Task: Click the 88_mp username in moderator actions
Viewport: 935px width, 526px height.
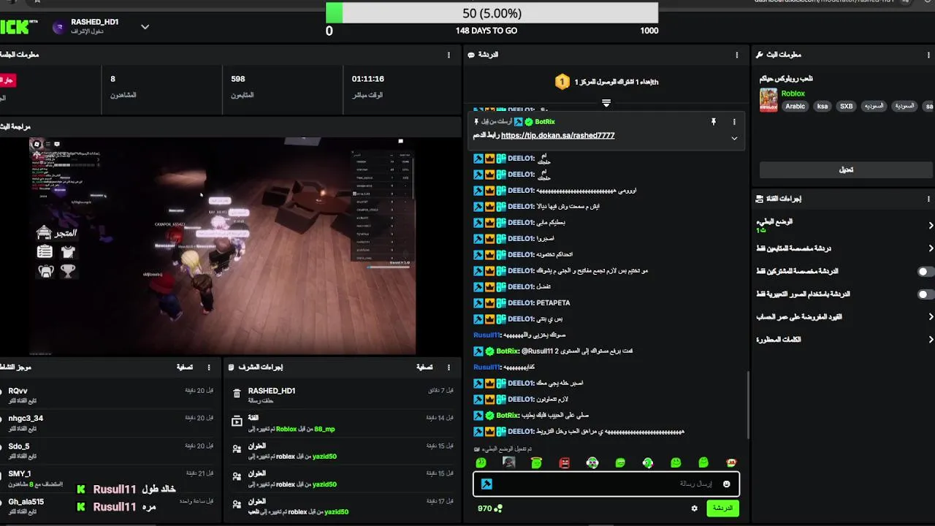Action: tap(324, 430)
